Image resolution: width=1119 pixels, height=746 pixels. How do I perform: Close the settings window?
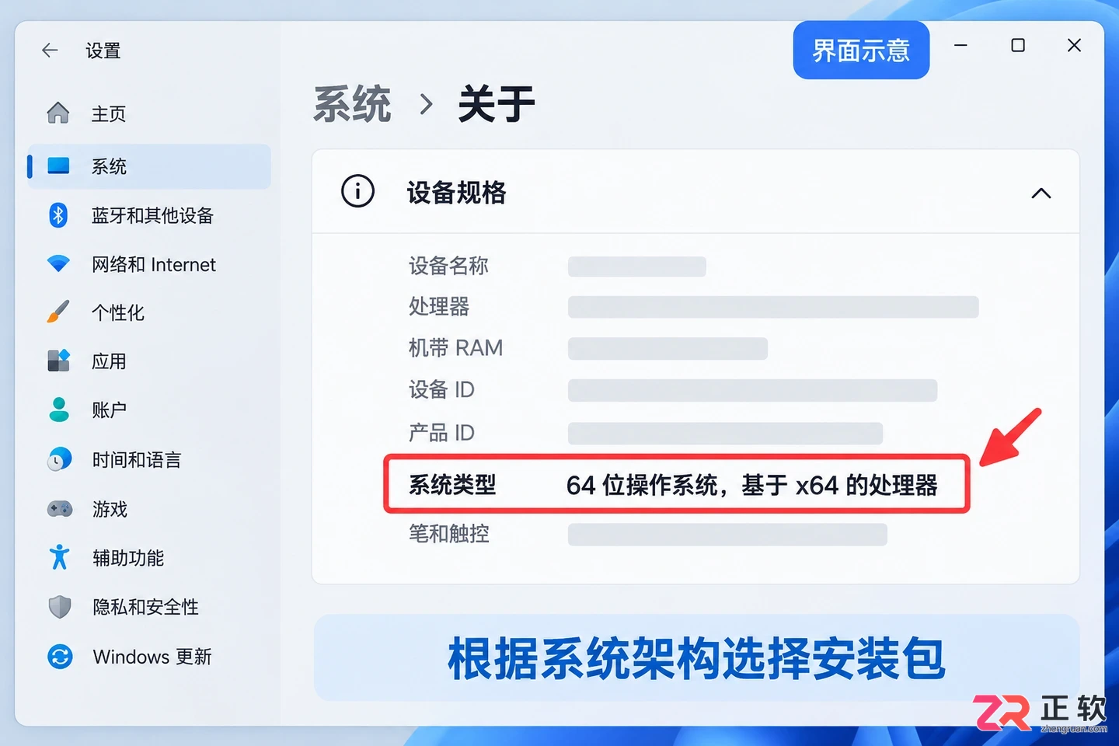point(1074,45)
